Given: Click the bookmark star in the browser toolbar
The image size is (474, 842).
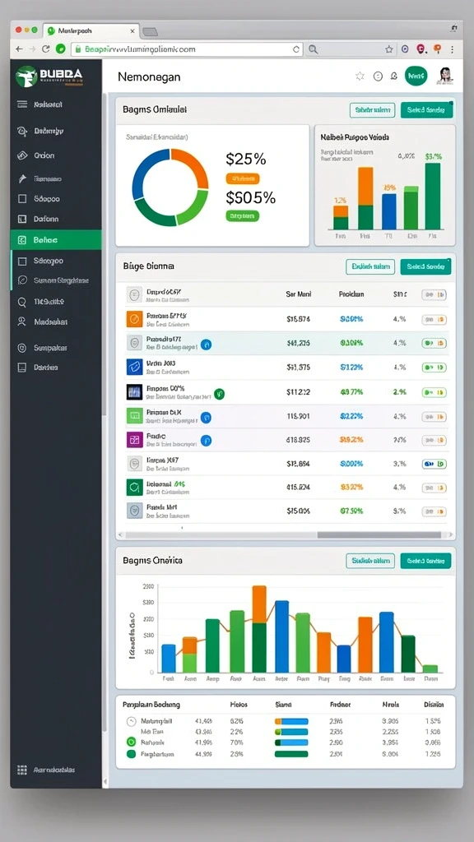Looking at the screenshot, I should point(389,49).
